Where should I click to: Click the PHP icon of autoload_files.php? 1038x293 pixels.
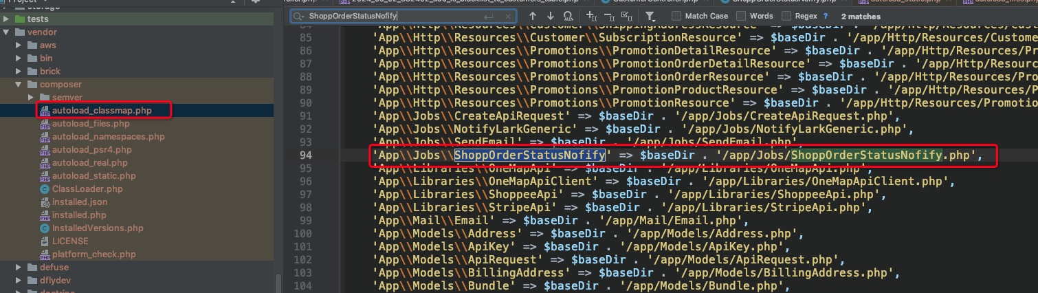pos(45,124)
